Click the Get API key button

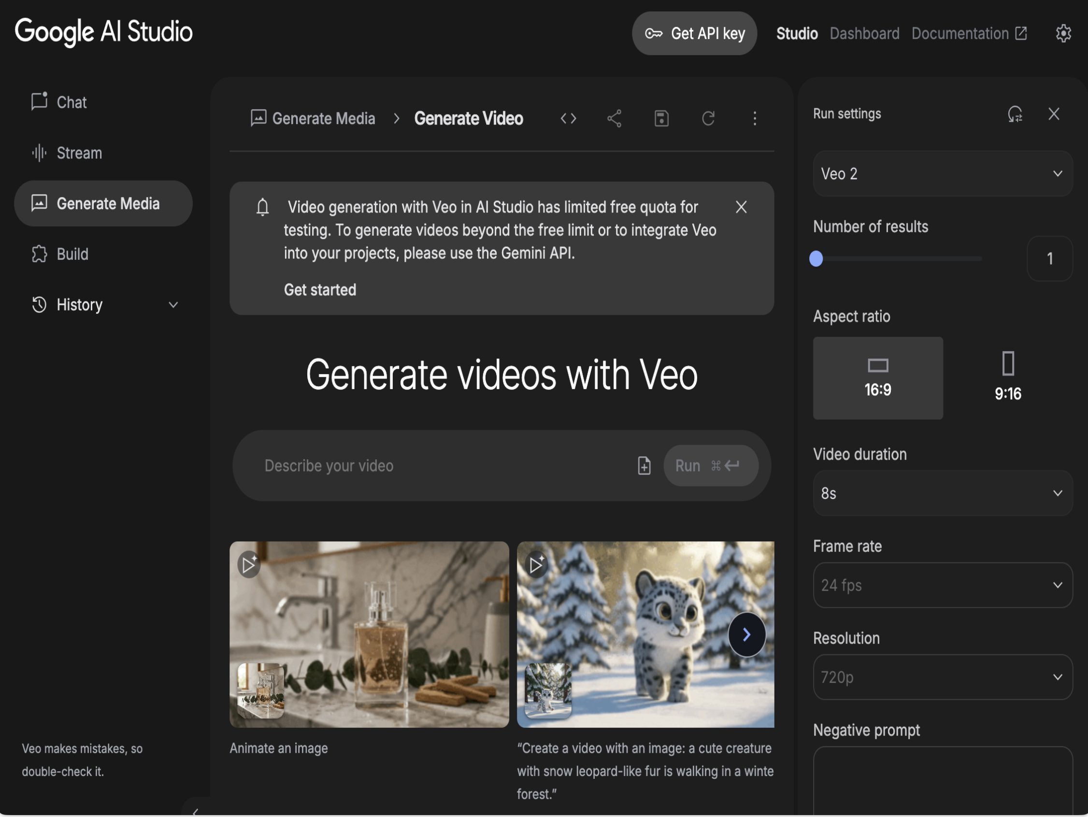[x=694, y=33]
